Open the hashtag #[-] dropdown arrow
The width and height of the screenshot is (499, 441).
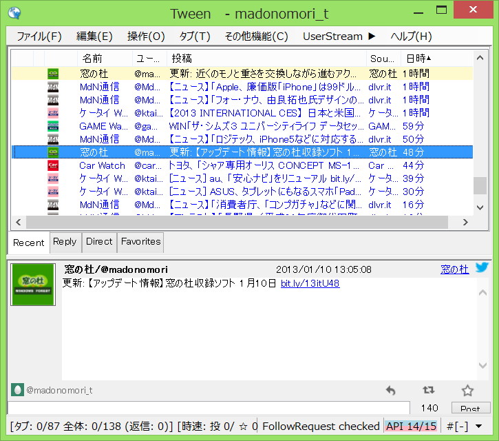[x=478, y=426]
